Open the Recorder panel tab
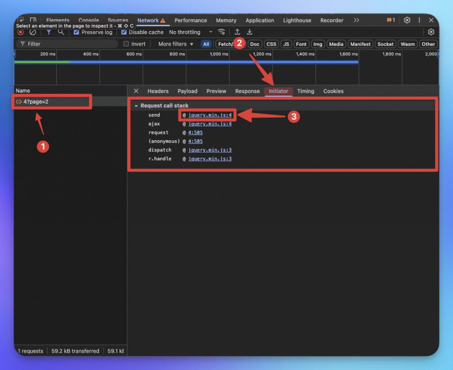This screenshot has height=370, width=453. tap(332, 20)
